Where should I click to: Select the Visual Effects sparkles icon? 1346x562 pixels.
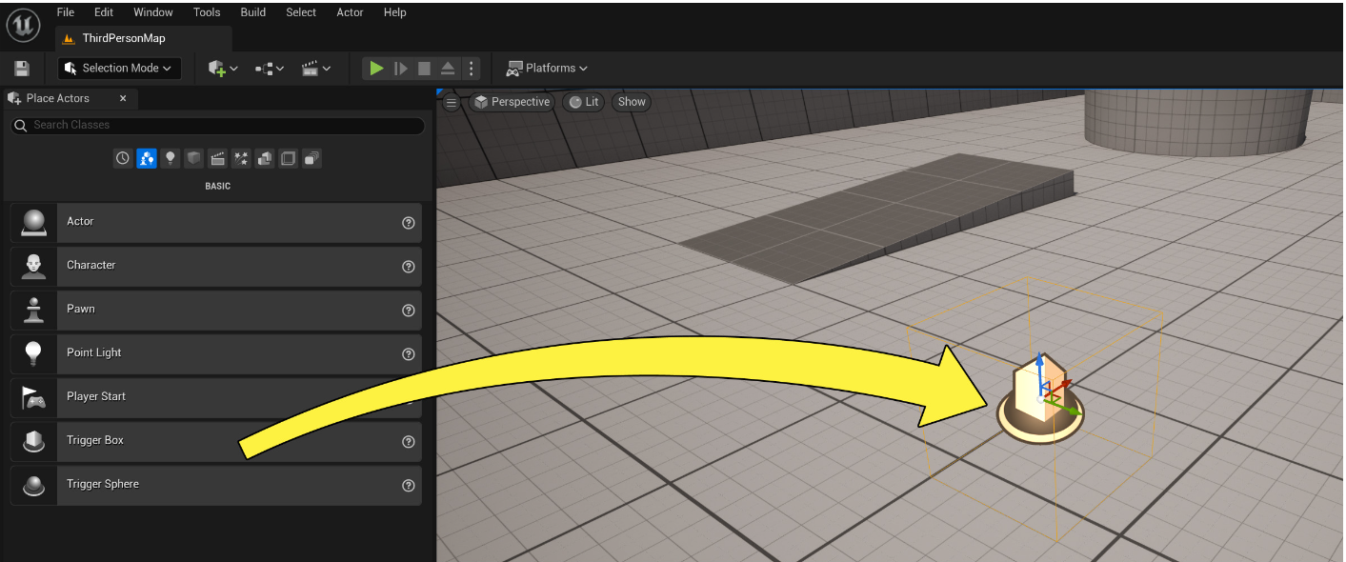tap(241, 159)
